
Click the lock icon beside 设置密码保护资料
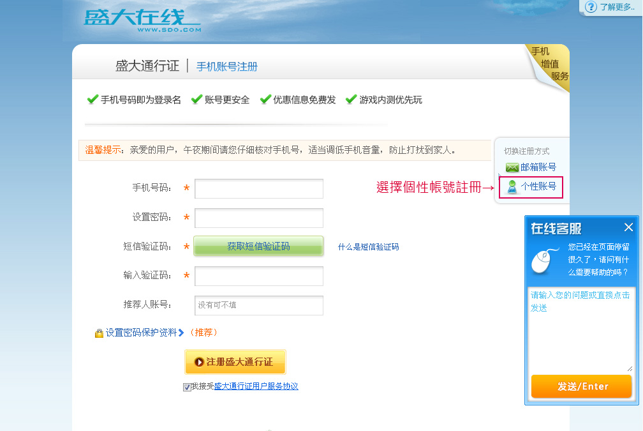point(99,333)
